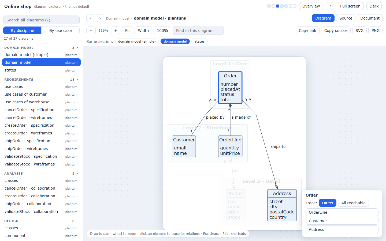This screenshot has width=386, height=241.
Task: Fit the diagram to view
Action: (128, 31)
